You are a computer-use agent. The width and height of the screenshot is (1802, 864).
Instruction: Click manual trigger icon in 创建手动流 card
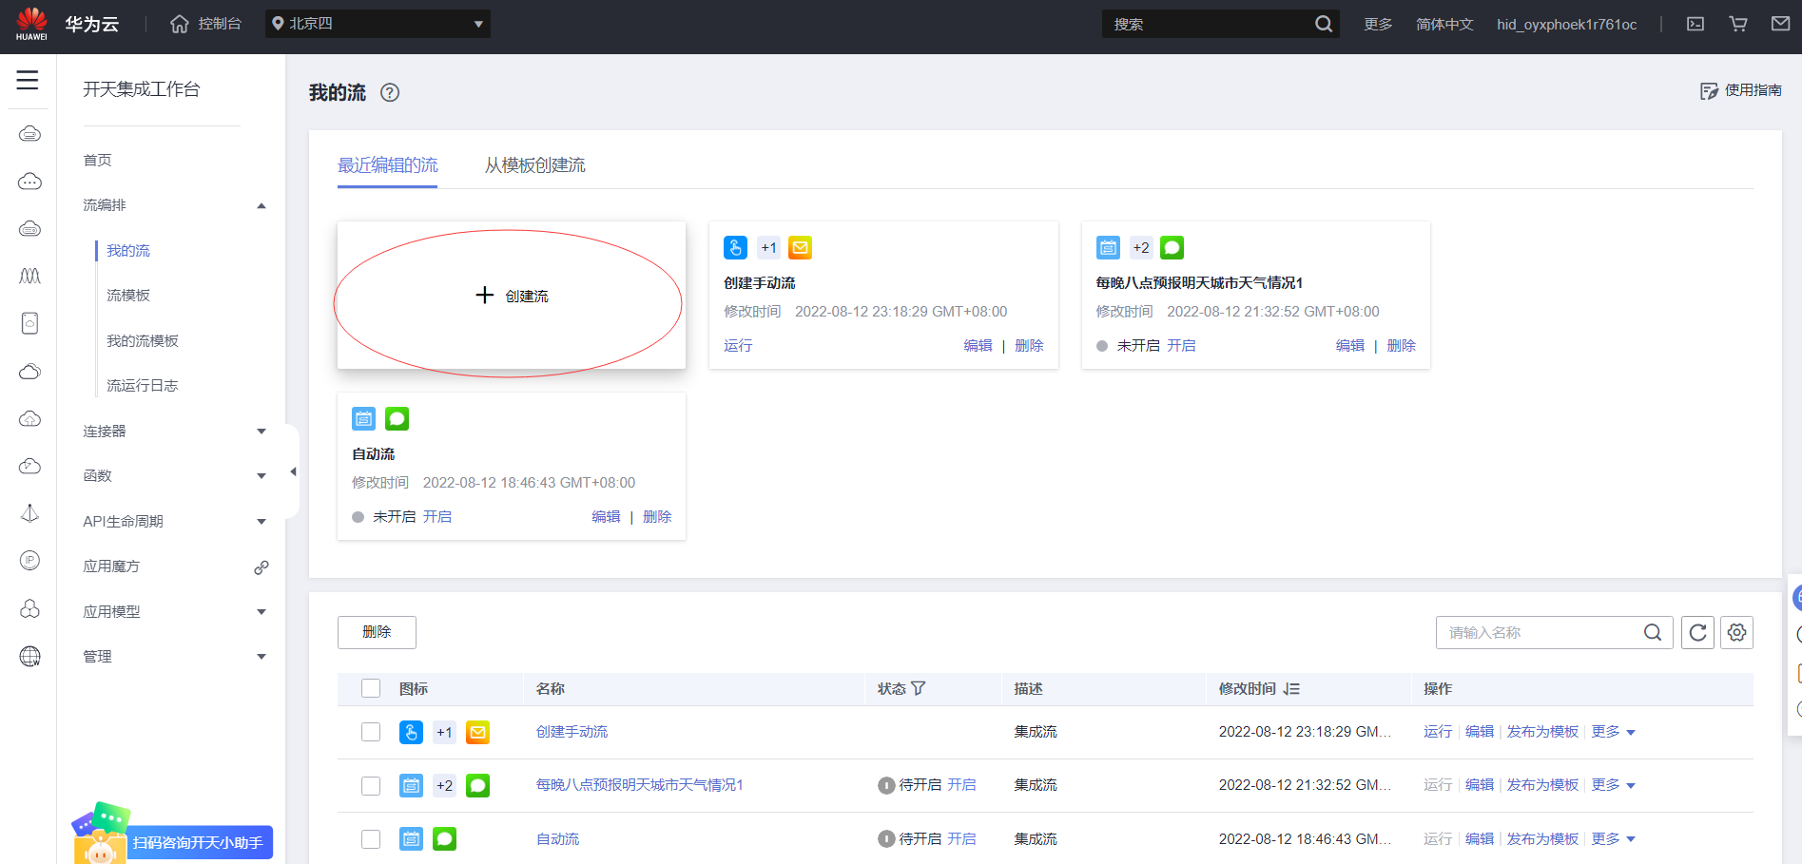coord(735,248)
